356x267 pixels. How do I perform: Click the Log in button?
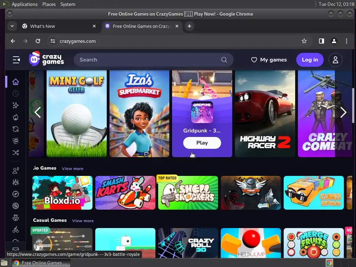310,60
